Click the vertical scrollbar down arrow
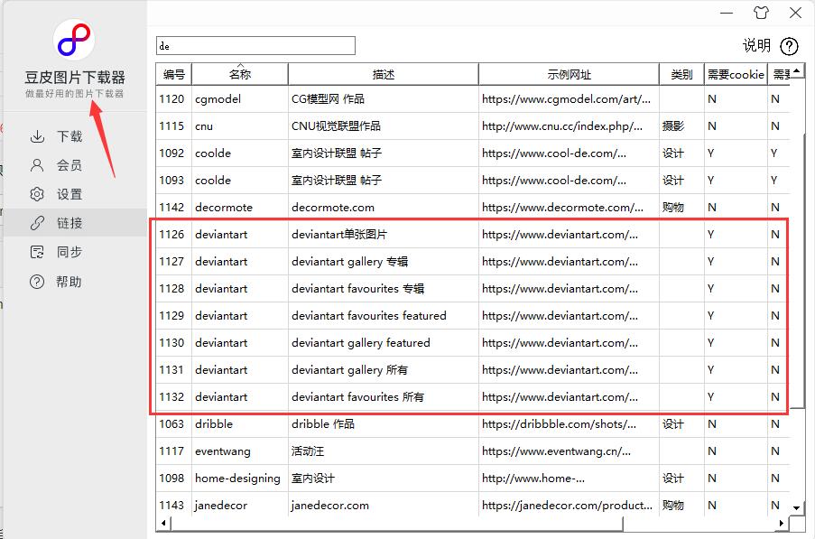This screenshot has height=539, width=815. [797, 507]
